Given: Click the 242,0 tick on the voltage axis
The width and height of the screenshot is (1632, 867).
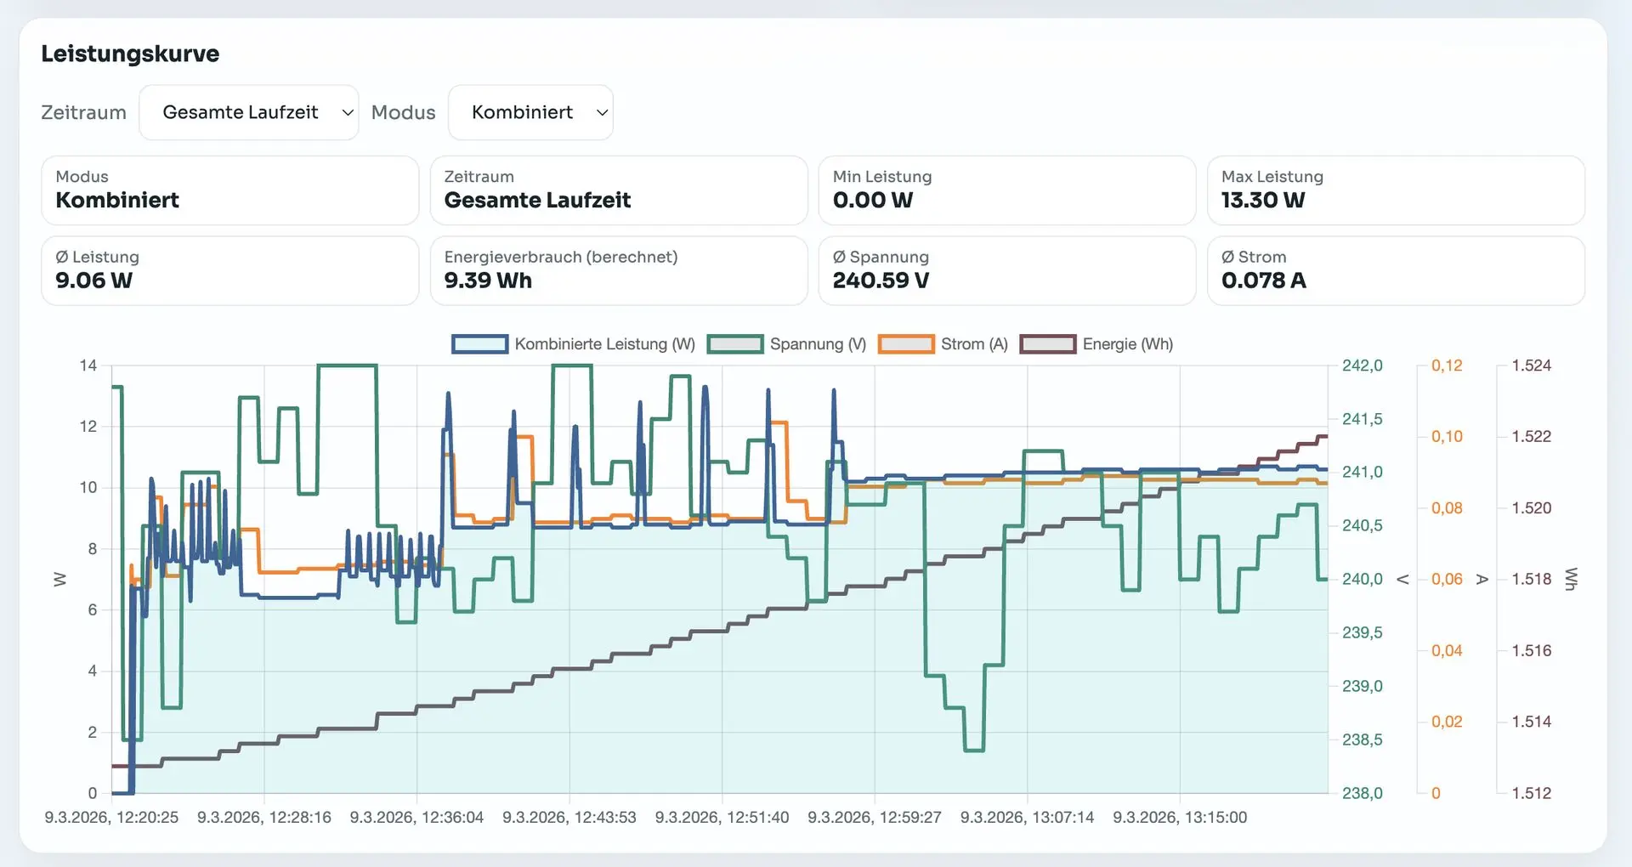Looking at the screenshot, I should [1362, 365].
